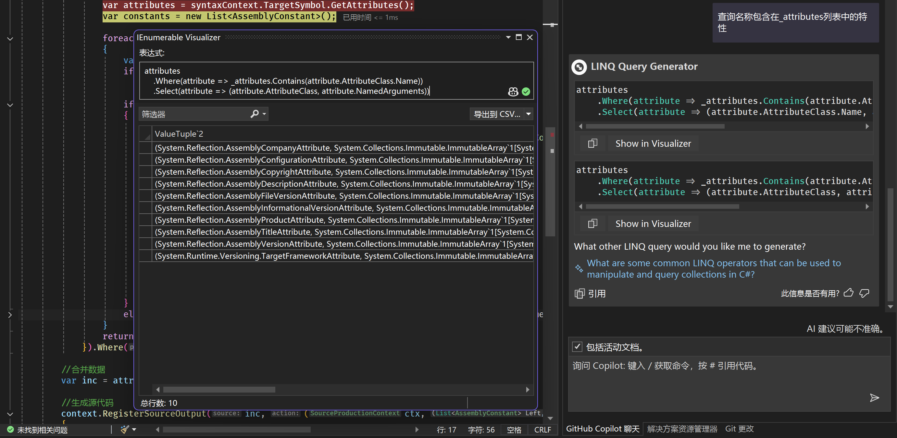Select the AssemblyCompanyAttribute row
897x438 pixels.
coord(343,148)
